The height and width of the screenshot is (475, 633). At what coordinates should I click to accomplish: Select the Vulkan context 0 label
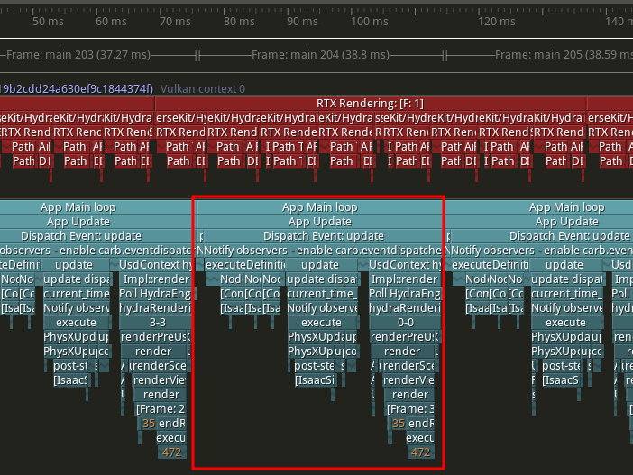pyautogui.click(x=203, y=88)
